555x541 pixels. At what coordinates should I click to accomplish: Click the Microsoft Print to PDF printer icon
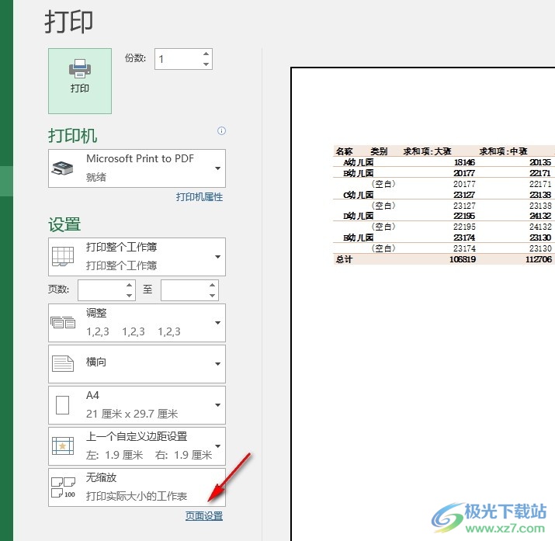[62, 168]
